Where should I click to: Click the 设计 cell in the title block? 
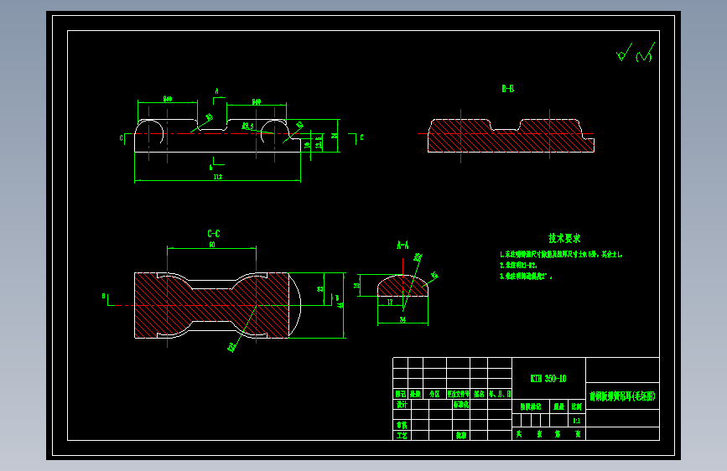coord(402,404)
